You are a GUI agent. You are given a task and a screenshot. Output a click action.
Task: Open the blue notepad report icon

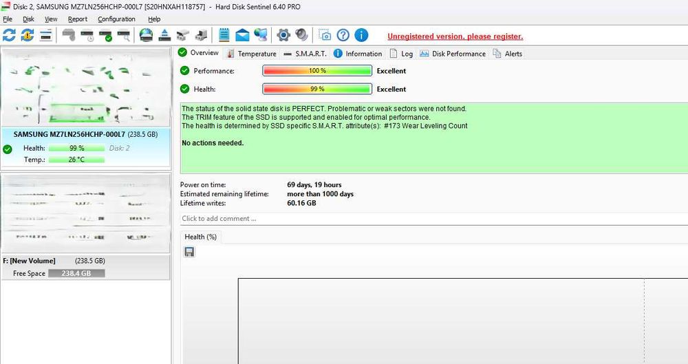click(224, 35)
